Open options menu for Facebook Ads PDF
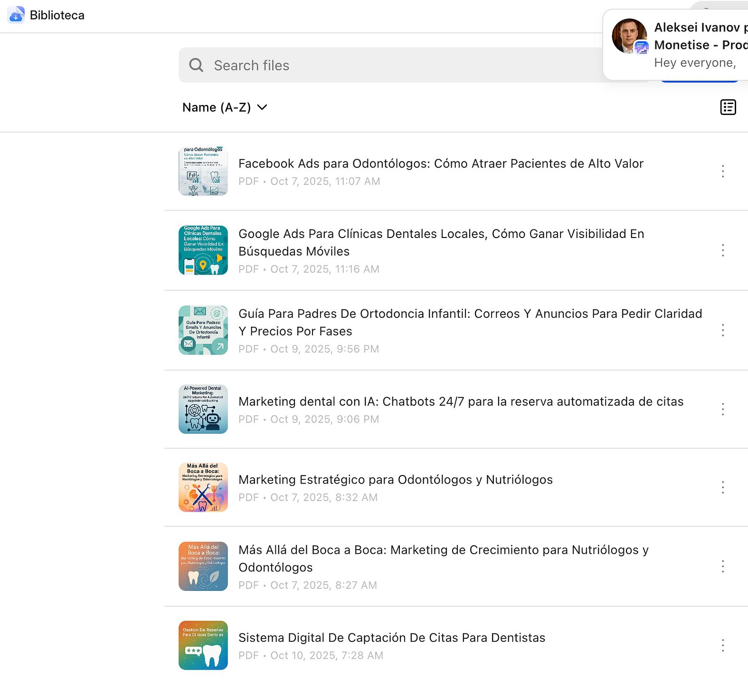 click(x=723, y=171)
